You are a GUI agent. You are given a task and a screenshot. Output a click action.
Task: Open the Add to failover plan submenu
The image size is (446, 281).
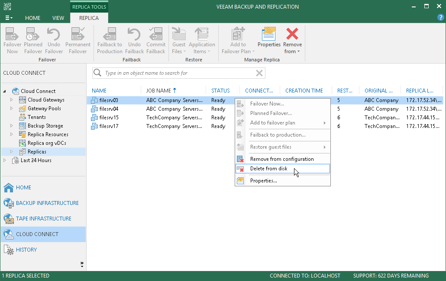pyautogui.click(x=283, y=123)
